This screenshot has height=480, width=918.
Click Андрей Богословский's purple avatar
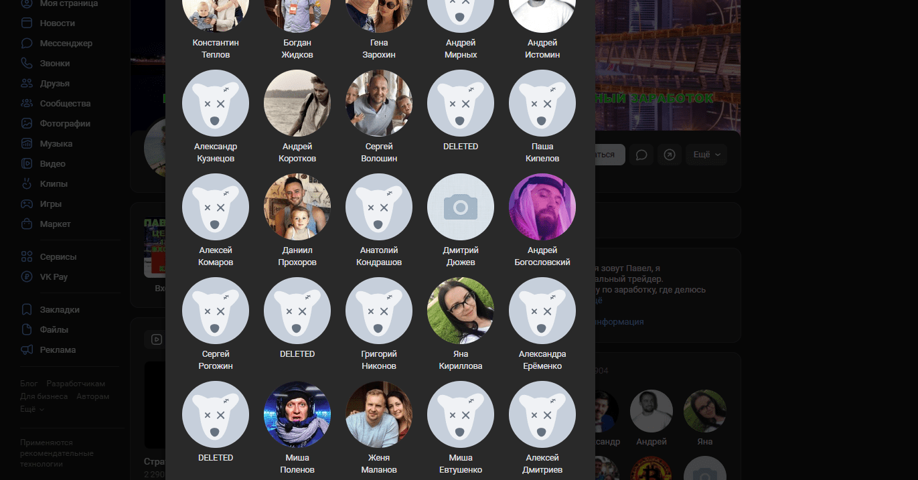542,207
